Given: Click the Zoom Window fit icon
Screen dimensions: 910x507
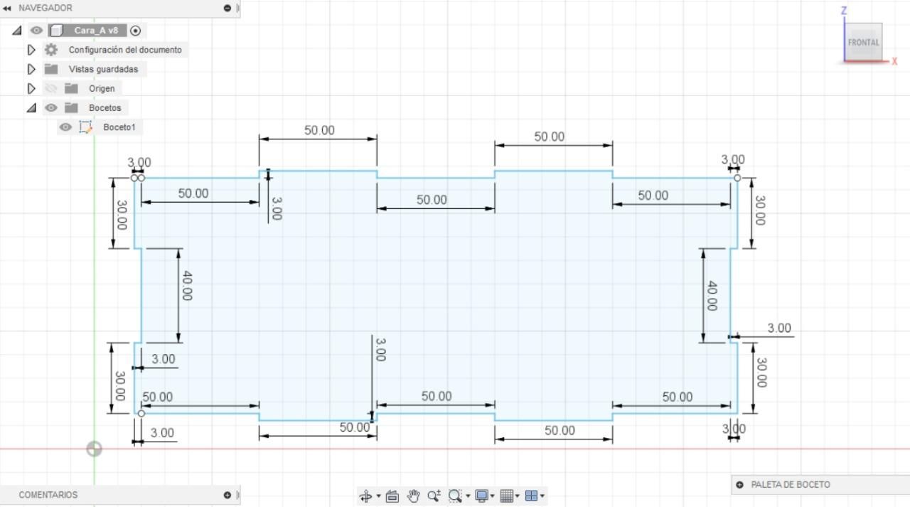Looking at the screenshot, I should [x=455, y=496].
